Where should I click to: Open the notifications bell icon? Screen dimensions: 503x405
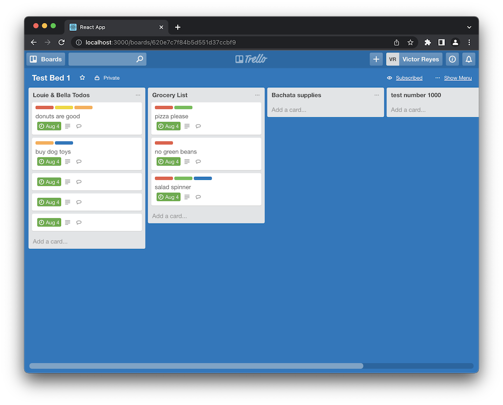(469, 59)
